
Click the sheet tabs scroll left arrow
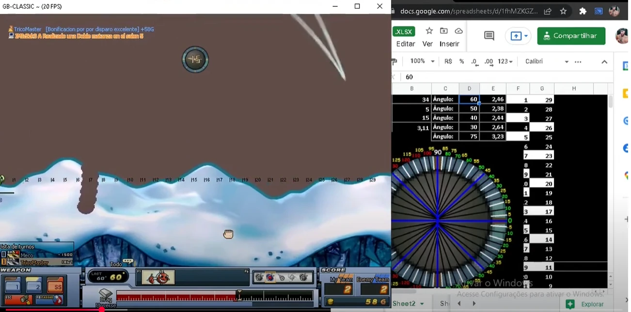[x=459, y=304]
